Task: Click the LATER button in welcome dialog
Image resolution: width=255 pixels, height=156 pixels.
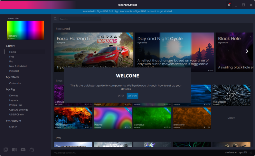Action: point(121,96)
